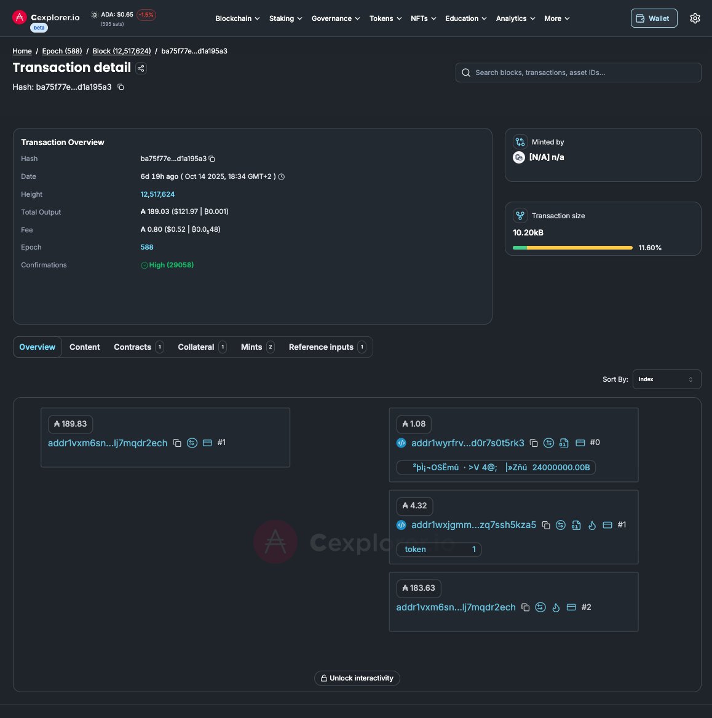Open the swap icon beside addr1vxm6sn input address
This screenshot has height=718, width=712.
pos(192,443)
